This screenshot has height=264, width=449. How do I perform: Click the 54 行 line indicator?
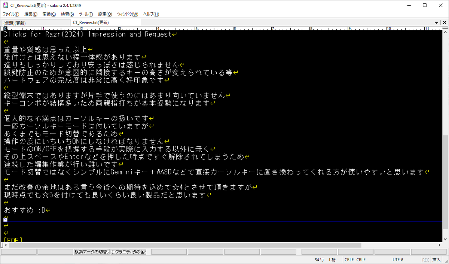(319, 260)
